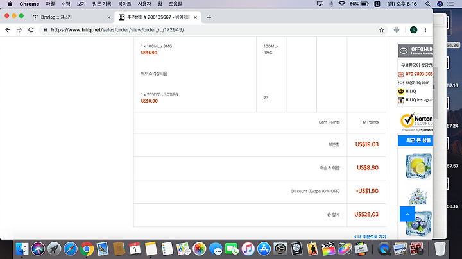Select the -US$1.90 discount amount
Screen dimensions: 462x259
367,191
